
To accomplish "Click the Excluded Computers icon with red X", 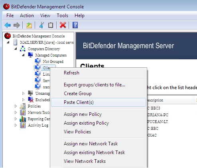I will pyautogui.click(x=31, y=100).
